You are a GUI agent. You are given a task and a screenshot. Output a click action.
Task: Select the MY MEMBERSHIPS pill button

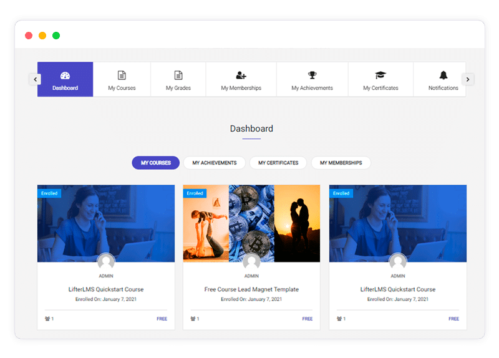[341, 163]
